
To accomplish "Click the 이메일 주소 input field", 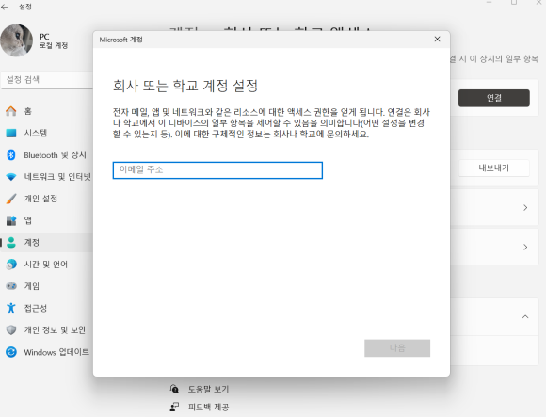I will click(x=217, y=170).
